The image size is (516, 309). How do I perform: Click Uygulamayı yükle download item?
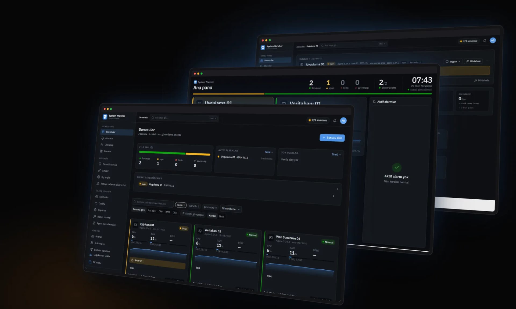pos(100,255)
